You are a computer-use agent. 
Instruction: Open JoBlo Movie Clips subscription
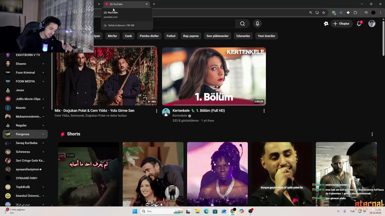coord(25,99)
